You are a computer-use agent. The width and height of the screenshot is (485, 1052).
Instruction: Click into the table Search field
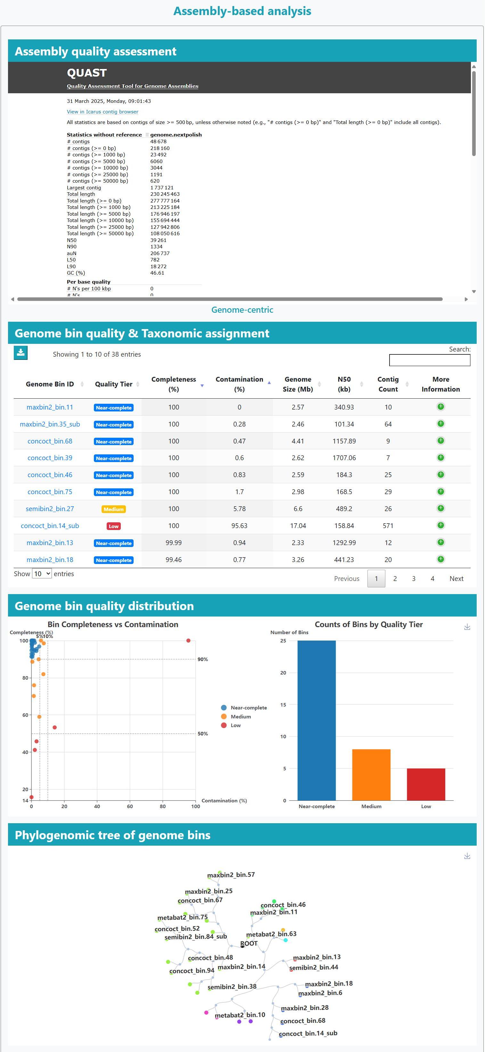click(x=430, y=360)
